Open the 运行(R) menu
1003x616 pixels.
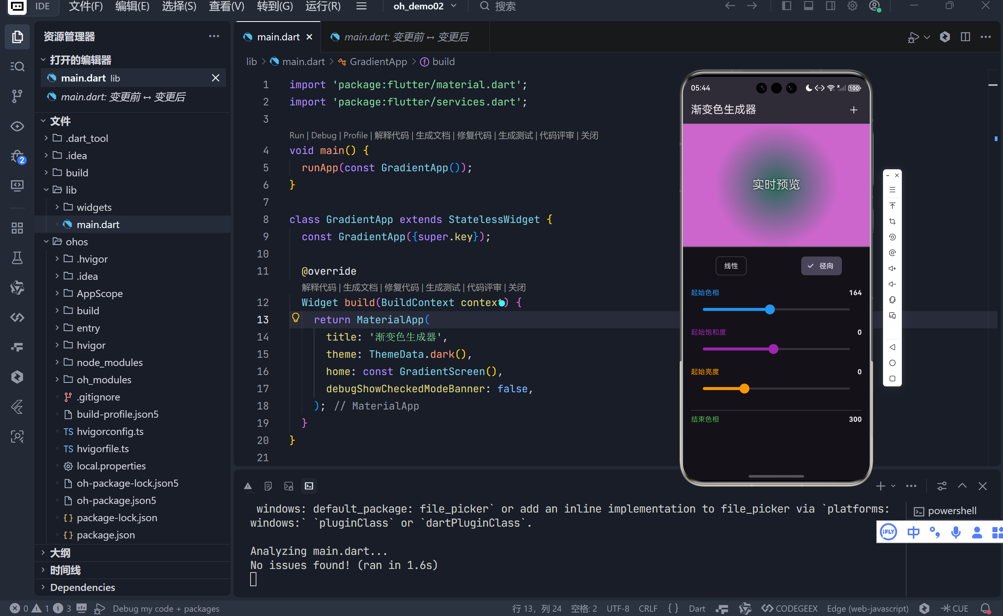tap(323, 6)
